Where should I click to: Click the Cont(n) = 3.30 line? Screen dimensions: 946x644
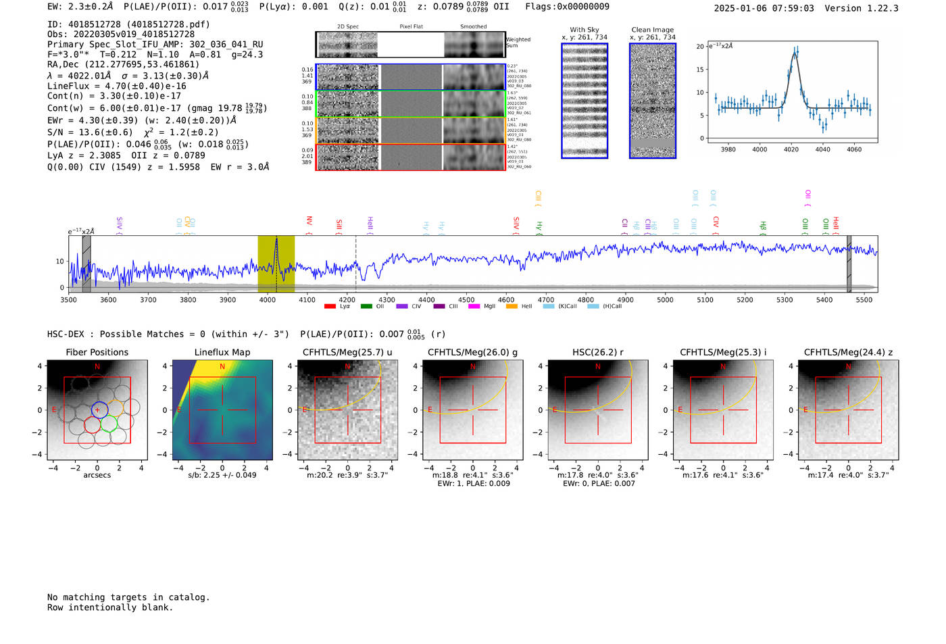coord(114,96)
